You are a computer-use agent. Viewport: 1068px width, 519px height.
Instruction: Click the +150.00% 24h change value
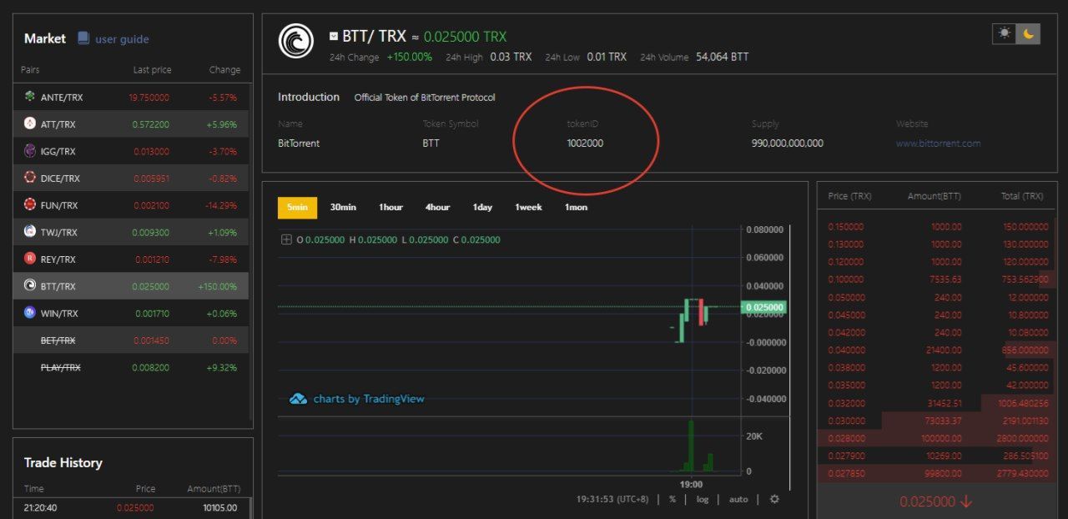pos(409,57)
